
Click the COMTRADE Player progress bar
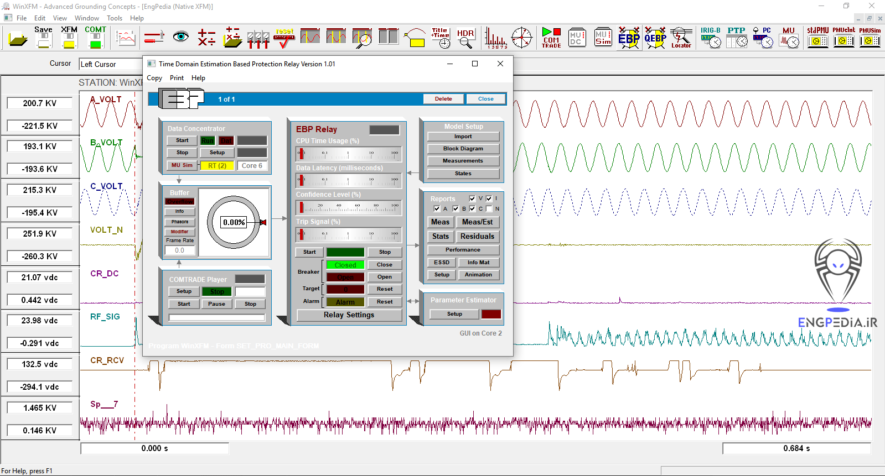click(x=217, y=317)
